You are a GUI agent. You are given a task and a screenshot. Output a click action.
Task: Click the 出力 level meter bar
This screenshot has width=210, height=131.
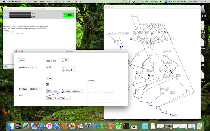pos(20,16)
